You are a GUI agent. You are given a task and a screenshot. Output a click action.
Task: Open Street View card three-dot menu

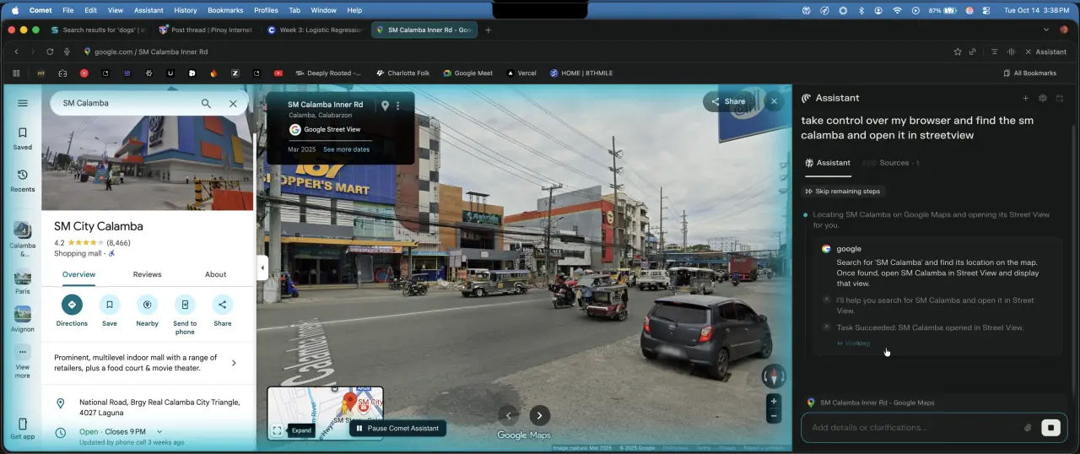pos(398,105)
